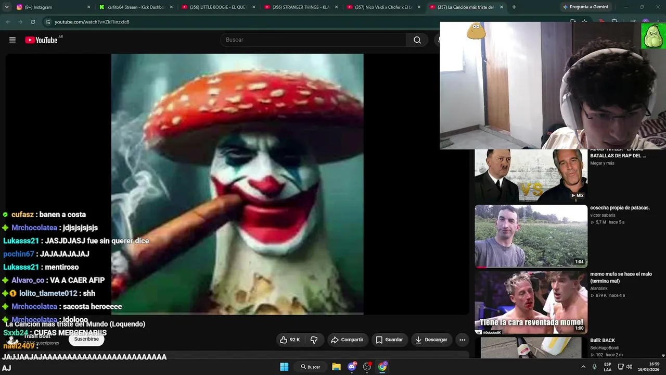This screenshot has width=666, height=375.
Task: Click the microphone tray icon
Action: pos(595,367)
